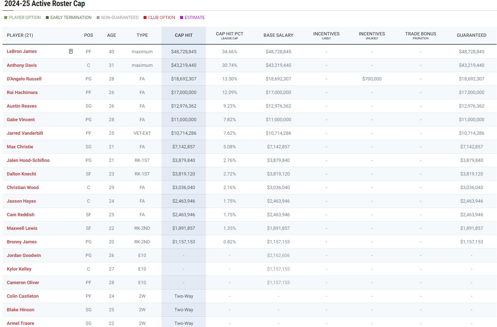Click Jordan Goodwin base salary $2,162,606
Viewport: 497px width, 327px height.
278,256
